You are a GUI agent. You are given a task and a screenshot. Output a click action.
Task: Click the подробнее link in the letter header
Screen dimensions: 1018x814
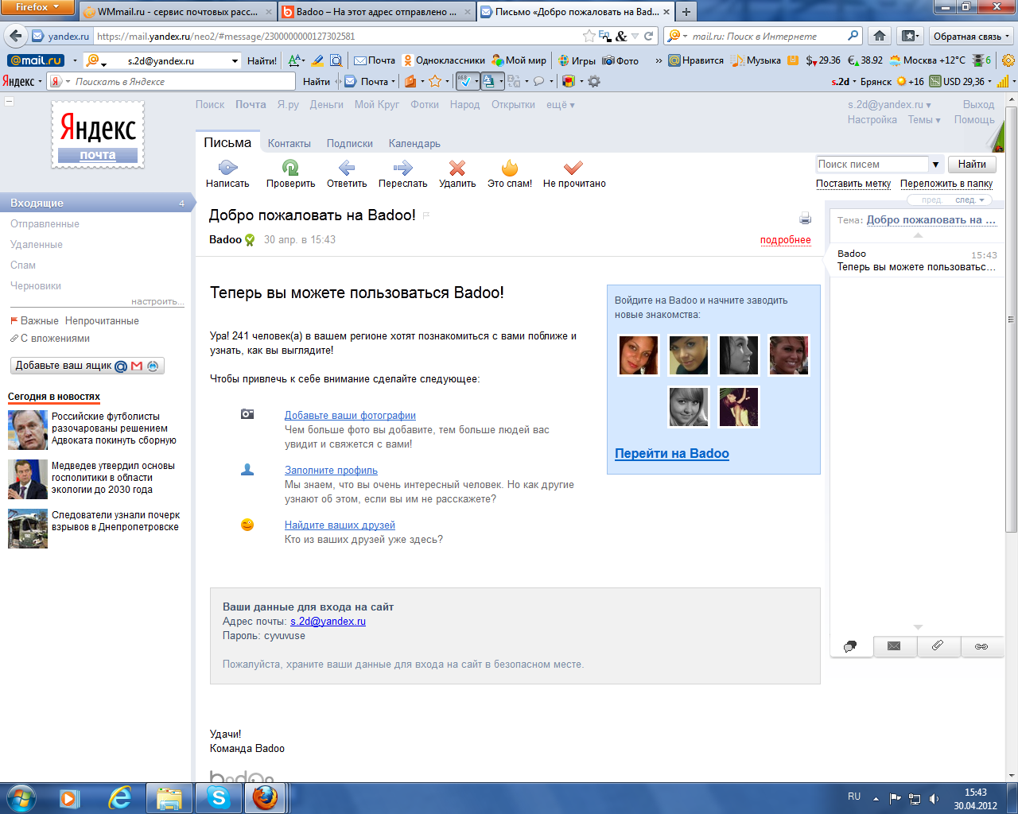point(785,240)
